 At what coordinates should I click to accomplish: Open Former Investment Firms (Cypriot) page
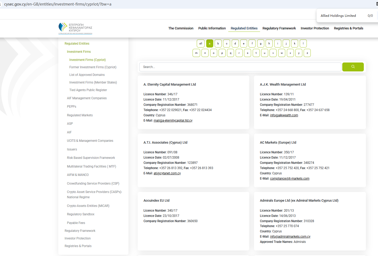tap(93, 67)
